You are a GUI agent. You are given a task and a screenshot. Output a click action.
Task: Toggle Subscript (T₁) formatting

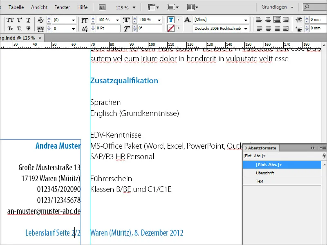(19, 29)
